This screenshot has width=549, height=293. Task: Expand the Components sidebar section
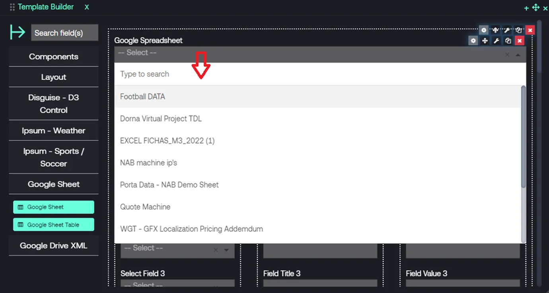point(53,56)
